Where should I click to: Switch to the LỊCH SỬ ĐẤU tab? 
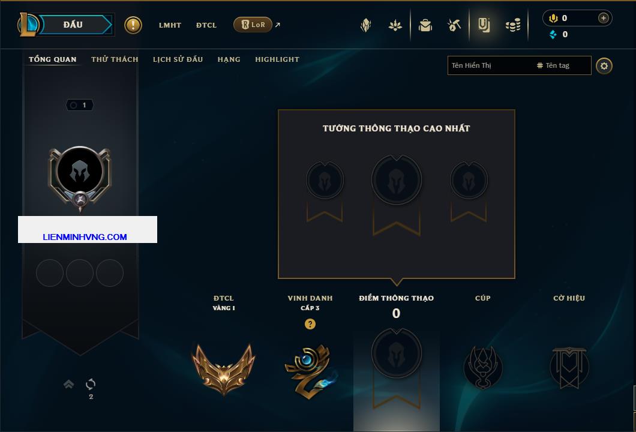[178, 59]
